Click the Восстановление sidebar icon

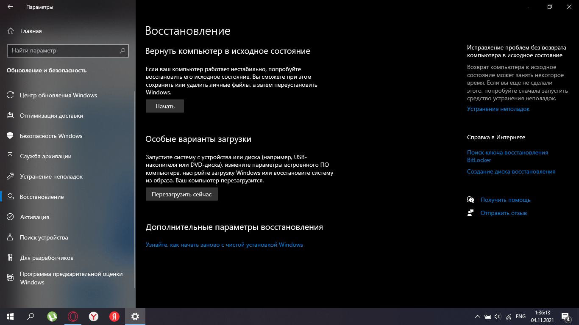pyautogui.click(x=11, y=197)
